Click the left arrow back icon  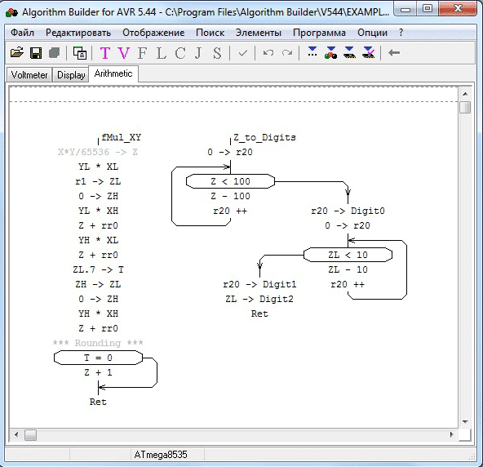[394, 53]
